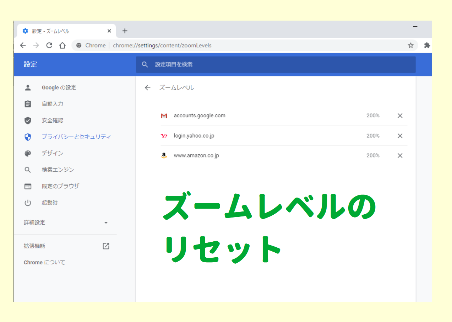Screen dimensions: 452x322
Task: Open Google の設定 section
Action: pyautogui.click(x=59, y=87)
